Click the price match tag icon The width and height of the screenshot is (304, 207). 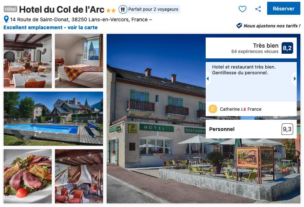(x=239, y=26)
